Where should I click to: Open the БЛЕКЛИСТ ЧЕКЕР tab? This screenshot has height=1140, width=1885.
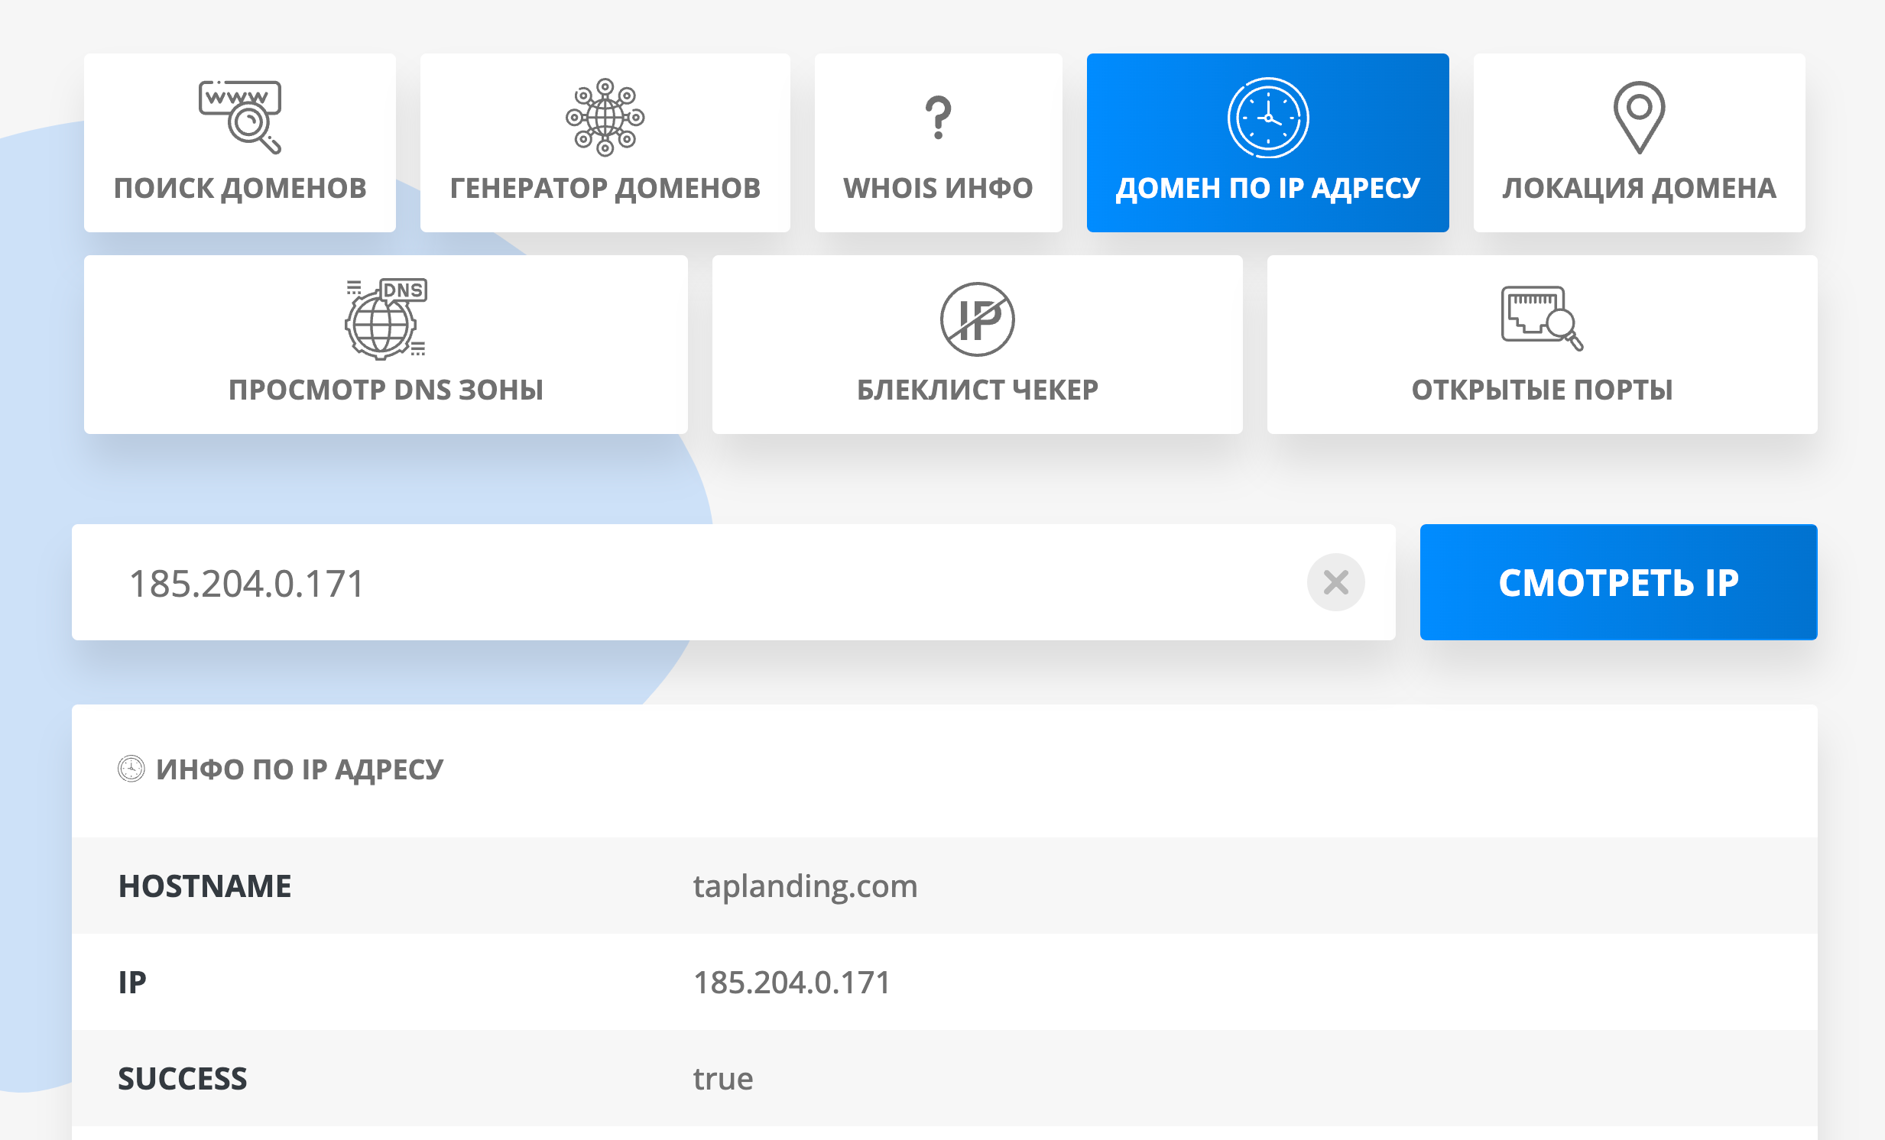point(977,390)
